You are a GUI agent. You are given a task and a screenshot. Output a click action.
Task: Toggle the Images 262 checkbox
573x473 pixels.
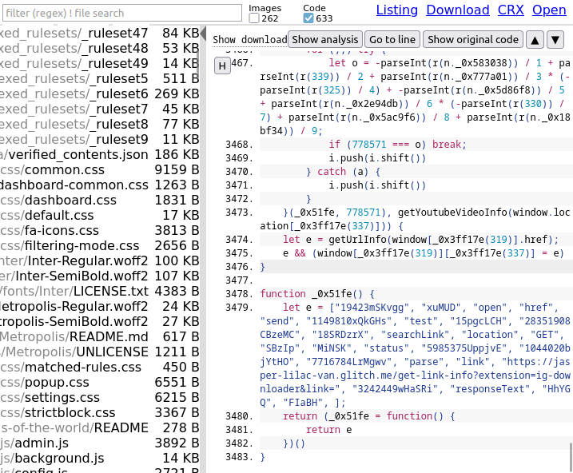pyautogui.click(x=254, y=18)
